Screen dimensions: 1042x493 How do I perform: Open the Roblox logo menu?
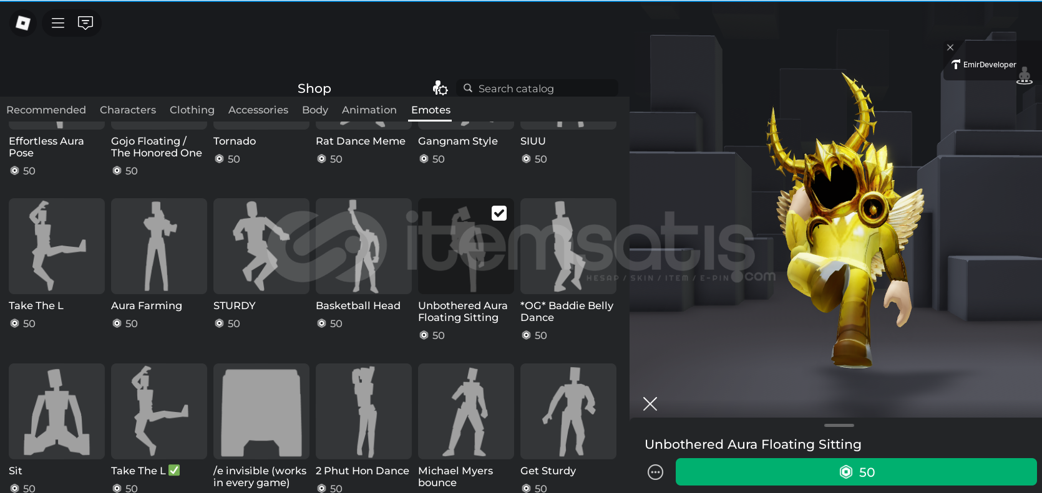[23, 23]
